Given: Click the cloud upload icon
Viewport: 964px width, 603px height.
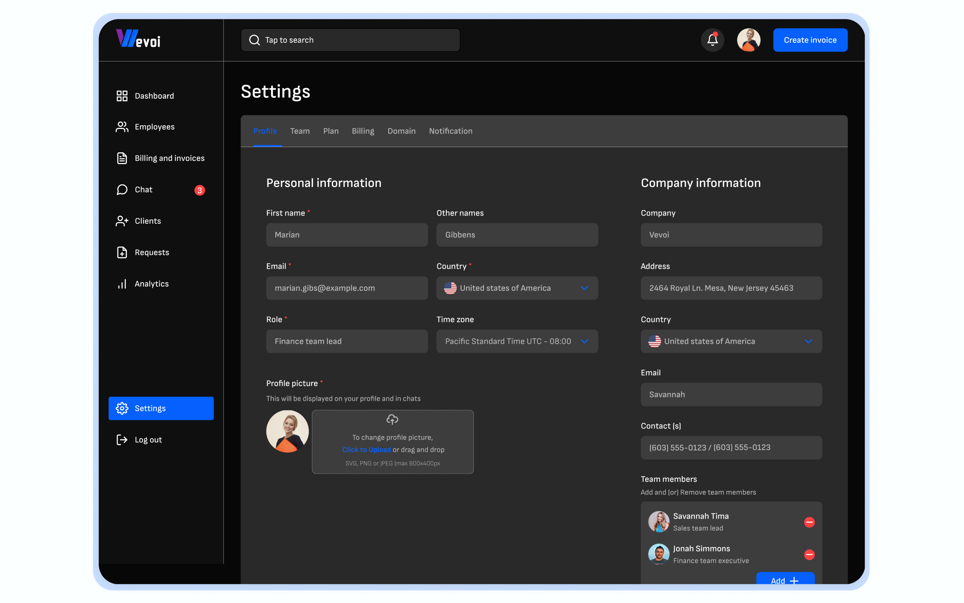Looking at the screenshot, I should (x=392, y=419).
